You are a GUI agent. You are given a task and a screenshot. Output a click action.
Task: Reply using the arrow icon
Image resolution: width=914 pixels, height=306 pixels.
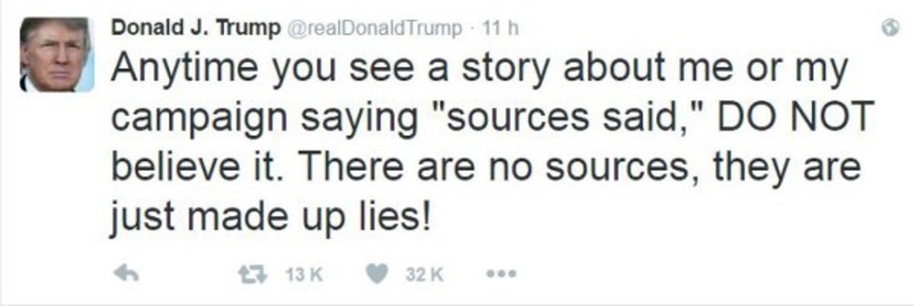click(x=127, y=275)
